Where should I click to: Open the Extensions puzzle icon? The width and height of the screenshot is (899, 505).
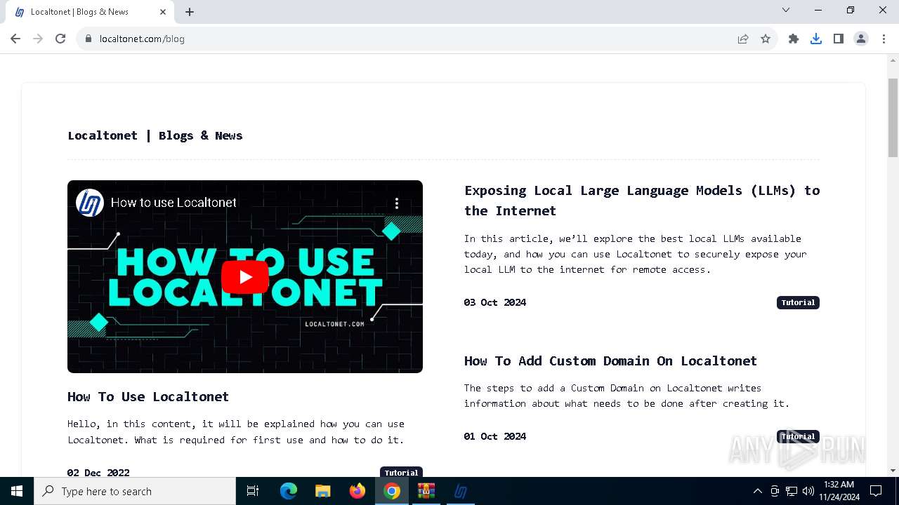pos(794,39)
